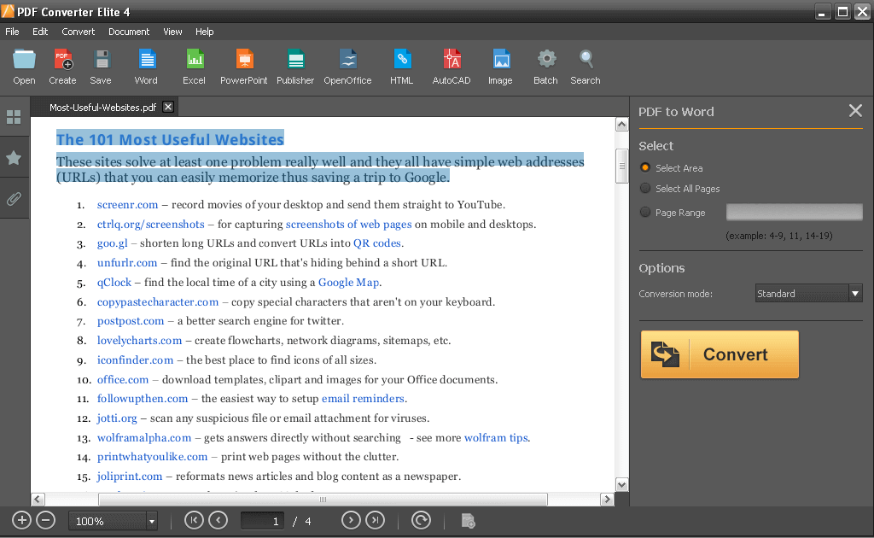Click the Create PDF toolbar icon

pos(62,67)
